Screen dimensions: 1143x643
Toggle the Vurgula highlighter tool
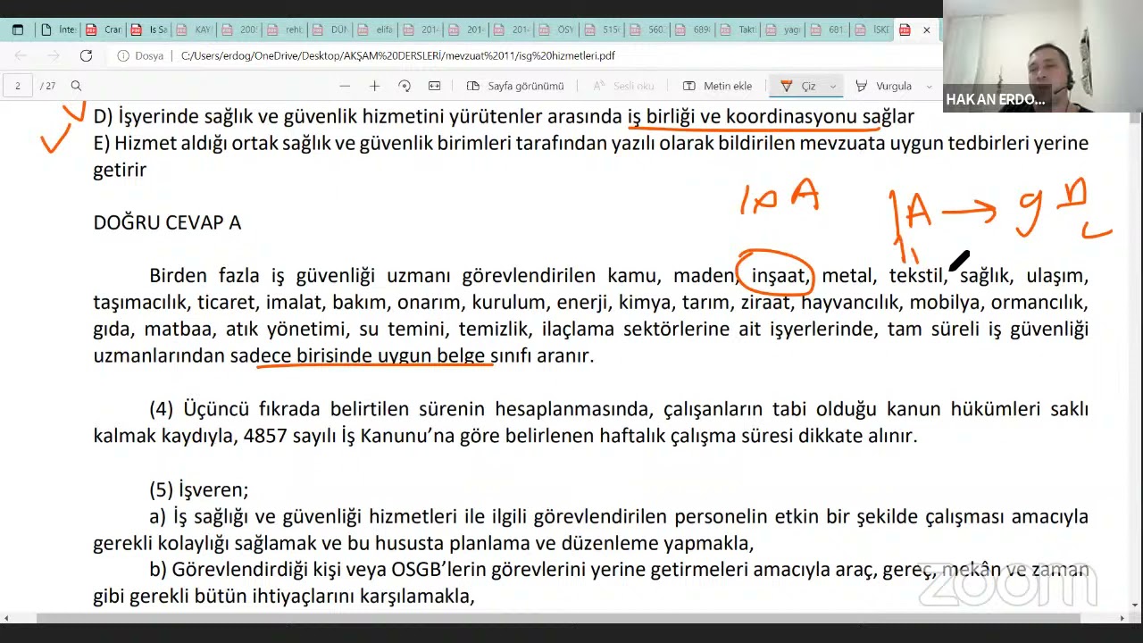[x=884, y=86]
